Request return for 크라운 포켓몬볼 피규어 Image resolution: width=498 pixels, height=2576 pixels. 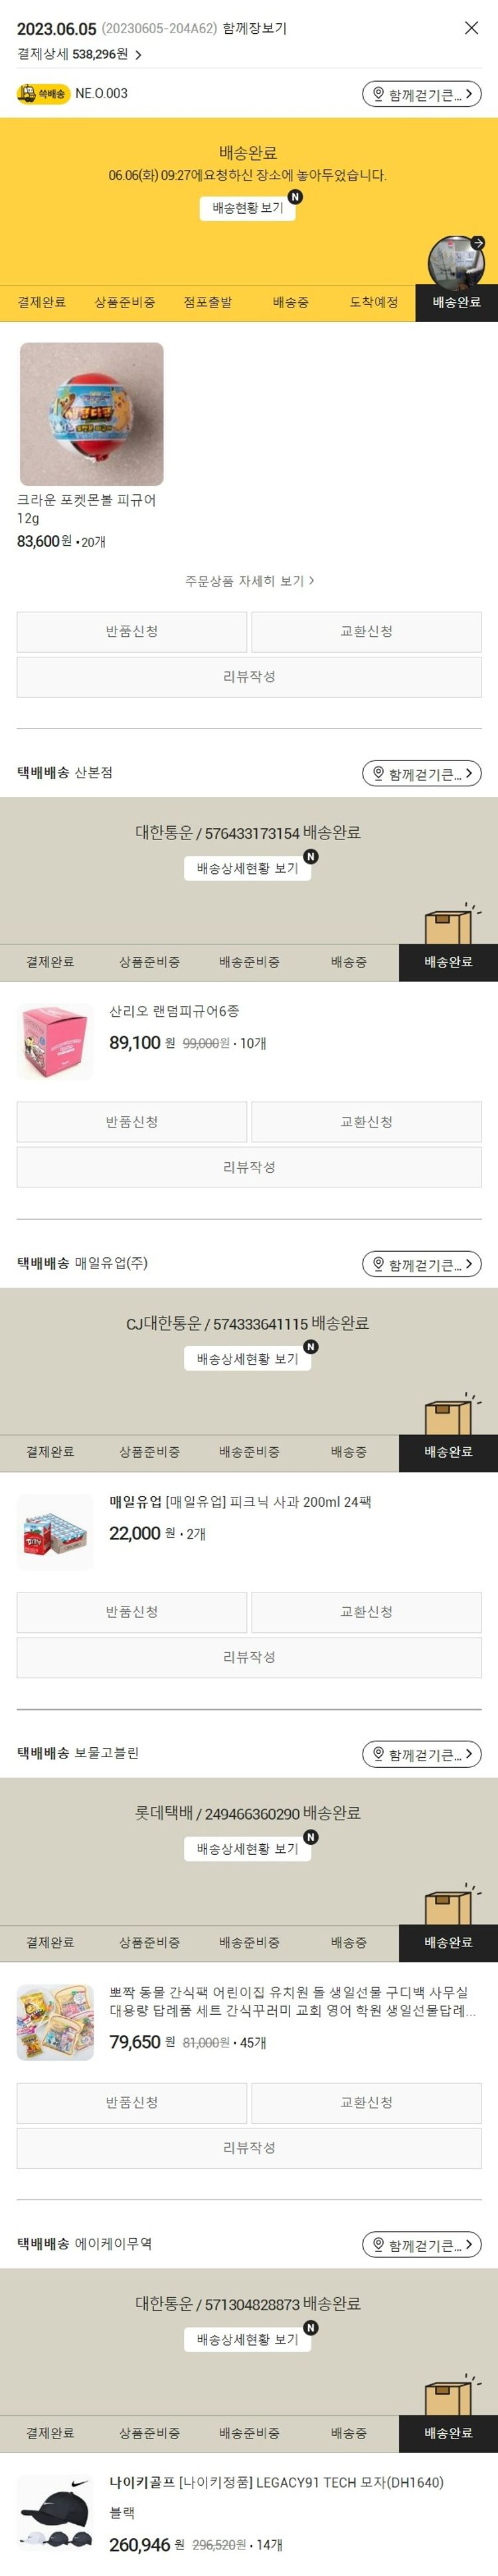click(x=132, y=632)
